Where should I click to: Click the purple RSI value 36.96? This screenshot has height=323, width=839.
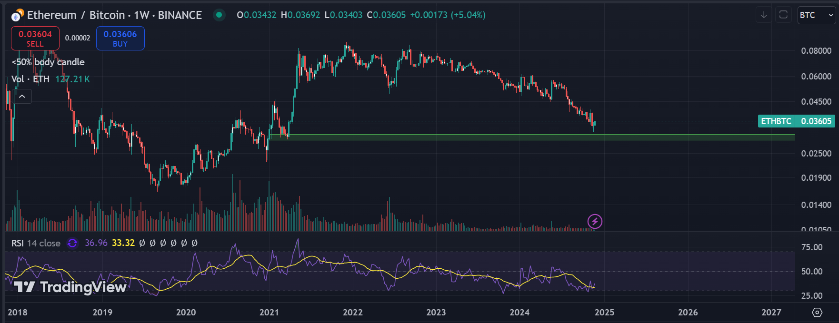click(x=96, y=243)
